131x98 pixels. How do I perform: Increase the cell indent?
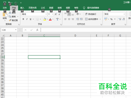click(81, 19)
